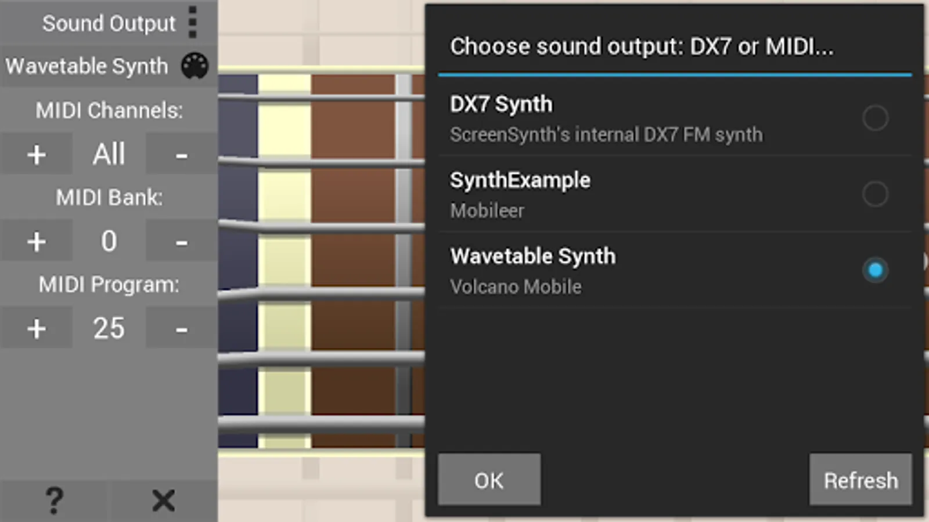Click the 'Choose sound output: DX7 or MIDI...' title
Viewport: 929px width, 522px height.
(x=642, y=46)
